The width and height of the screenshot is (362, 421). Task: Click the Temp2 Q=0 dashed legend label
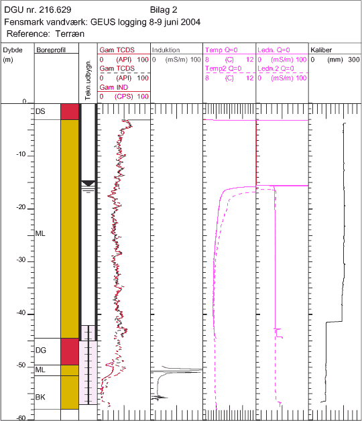(223, 68)
